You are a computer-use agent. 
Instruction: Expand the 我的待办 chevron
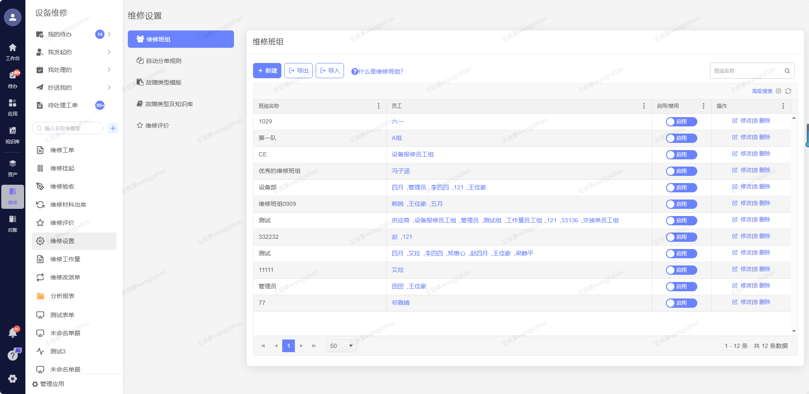pos(109,34)
